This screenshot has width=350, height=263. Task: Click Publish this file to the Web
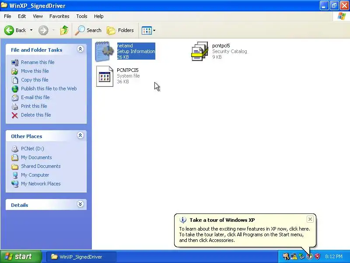click(x=49, y=89)
